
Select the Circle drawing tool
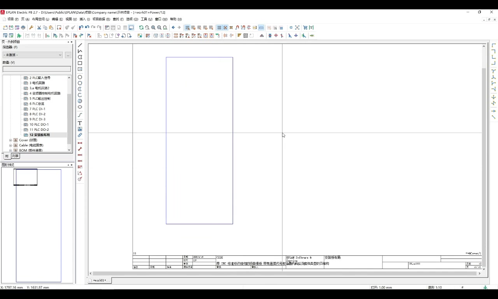coord(80,77)
